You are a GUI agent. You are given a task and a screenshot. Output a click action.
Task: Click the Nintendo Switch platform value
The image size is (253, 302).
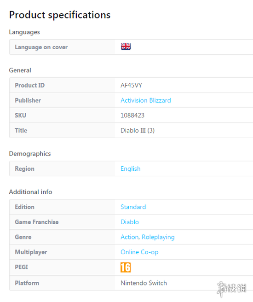144,283
